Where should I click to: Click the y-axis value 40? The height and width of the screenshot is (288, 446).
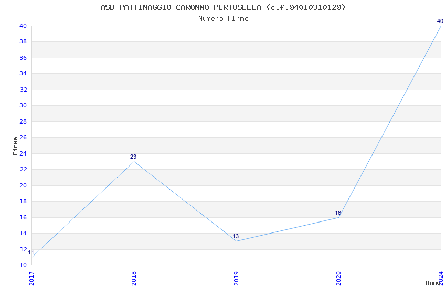click(x=23, y=26)
